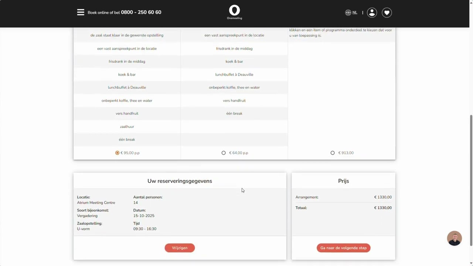The width and height of the screenshot is (473, 266).
Task: Open the chat assistant avatar
Action: point(455,238)
